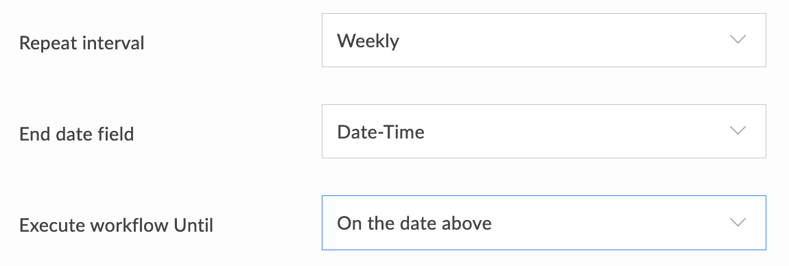Click the down arrow beside Weekly
Image resolution: width=789 pixels, height=266 pixels.
738,40
